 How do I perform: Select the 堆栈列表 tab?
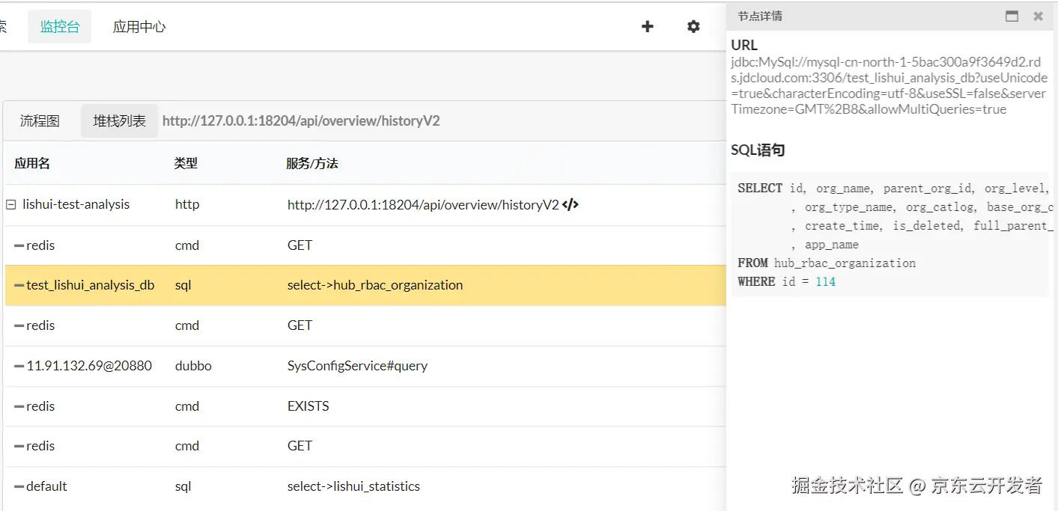click(119, 121)
